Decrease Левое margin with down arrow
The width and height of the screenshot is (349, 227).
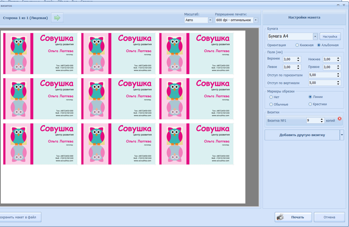[299, 68]
